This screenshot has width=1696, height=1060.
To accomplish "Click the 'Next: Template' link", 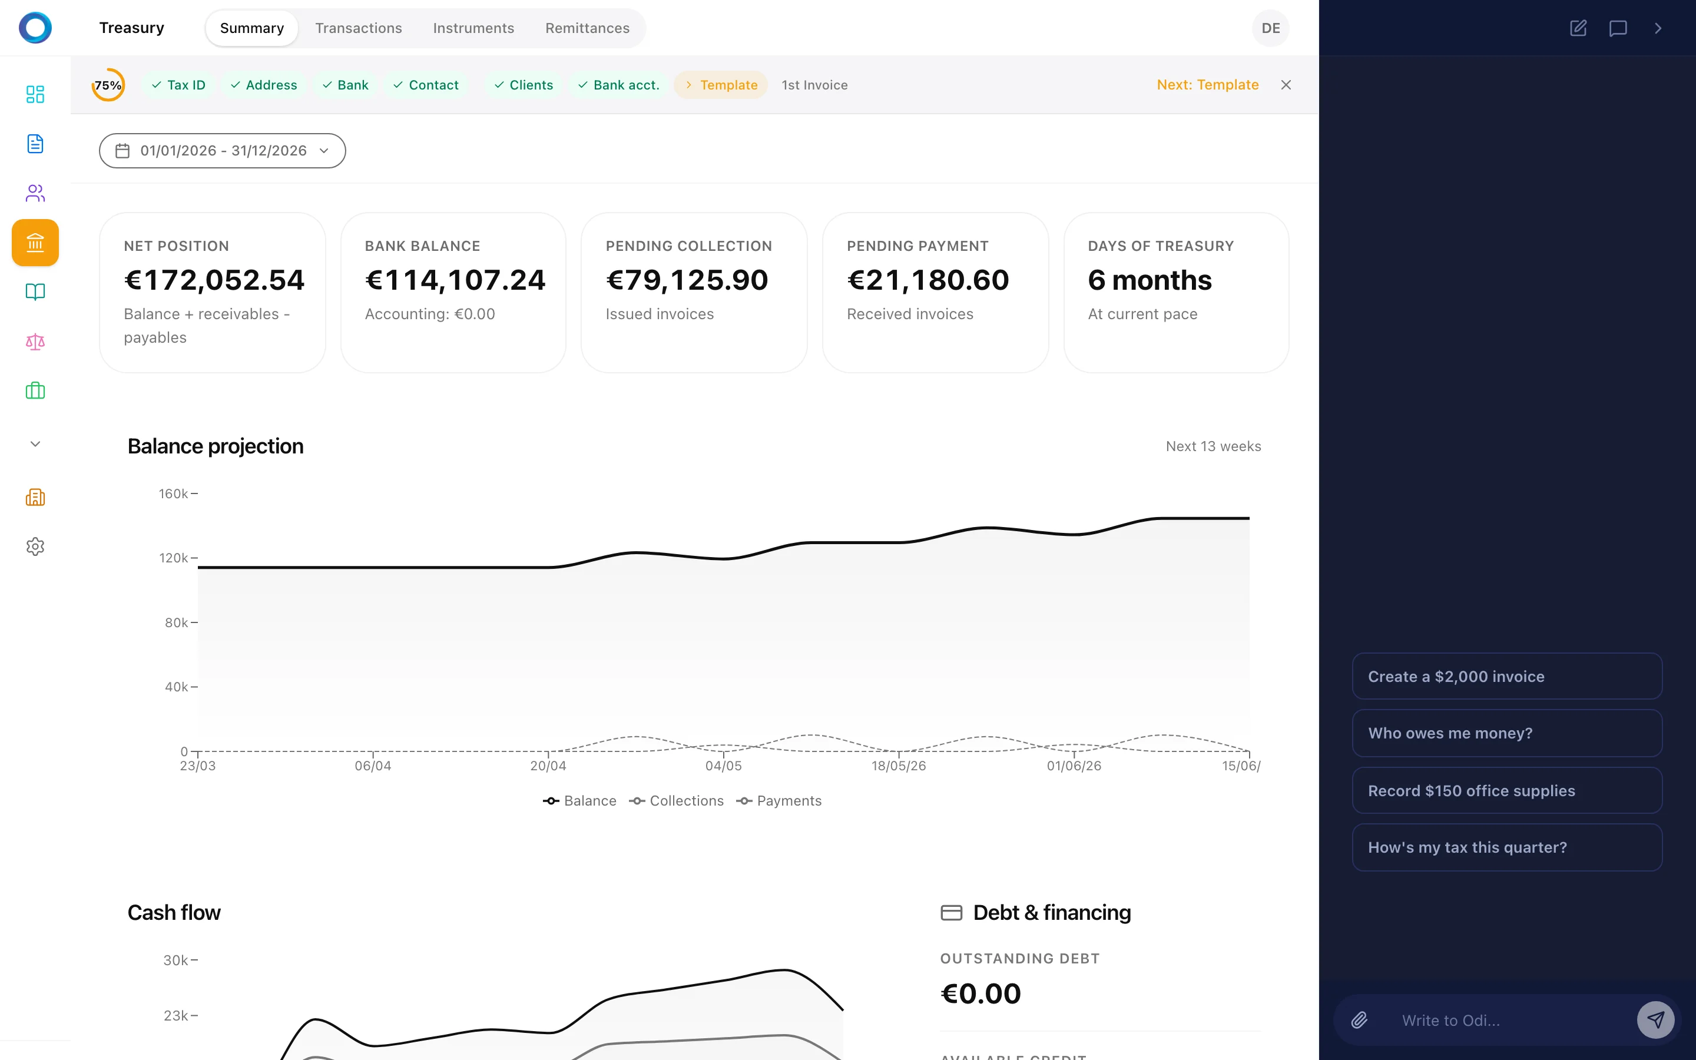I will pyautogui.click(x=1207, y=85).
